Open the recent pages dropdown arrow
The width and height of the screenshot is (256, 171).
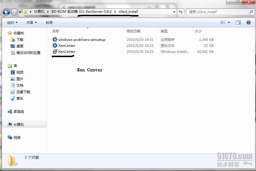pos(20,12)
